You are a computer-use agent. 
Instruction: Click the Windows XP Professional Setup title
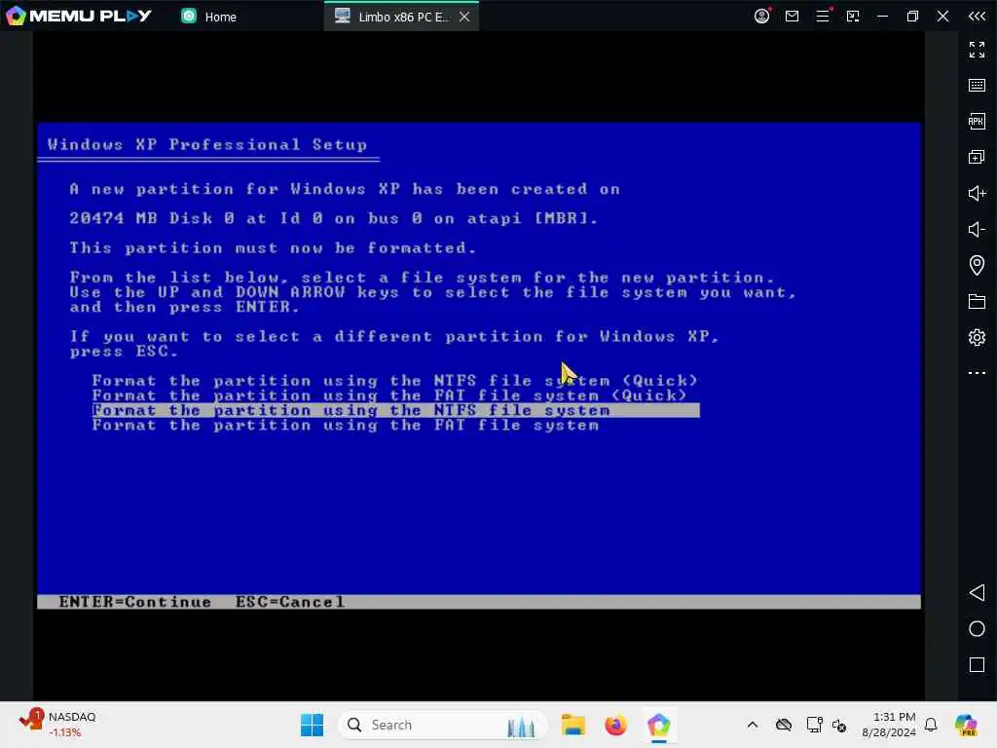(207, 144)
